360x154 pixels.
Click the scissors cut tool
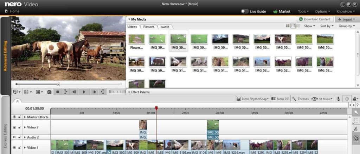[x=356, y=129]
